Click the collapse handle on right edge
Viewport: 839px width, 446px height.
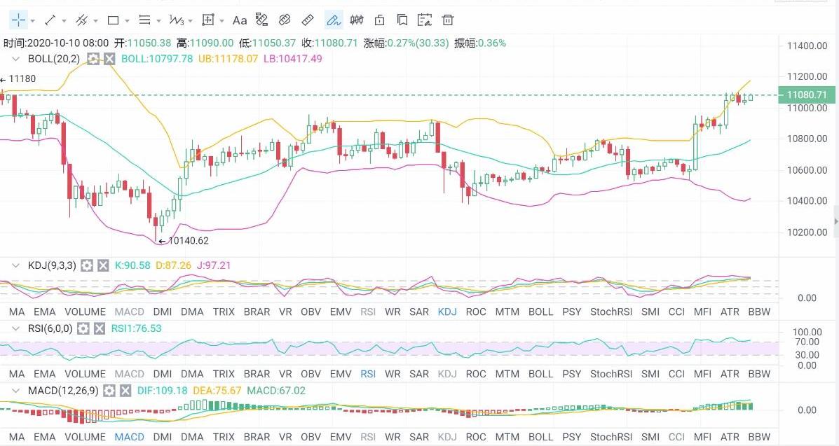pyautogui.click(x=835, y=222)
